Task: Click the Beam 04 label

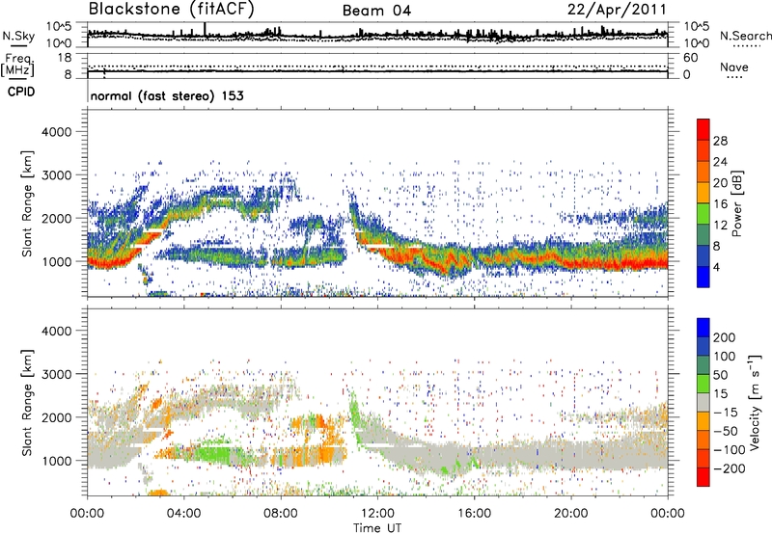Action: click(x=376, y=11)
